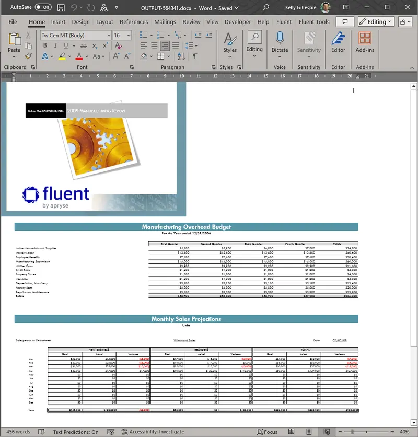
Task: Open the File tab
Action: coord(13,22)
